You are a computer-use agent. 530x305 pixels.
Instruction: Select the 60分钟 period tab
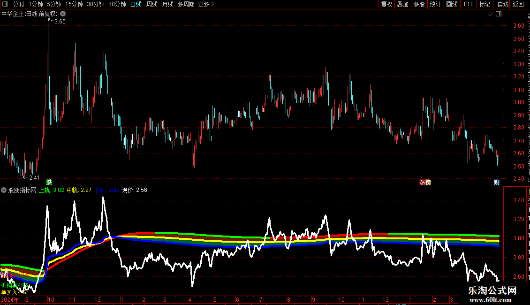click(x=117, y=4)
